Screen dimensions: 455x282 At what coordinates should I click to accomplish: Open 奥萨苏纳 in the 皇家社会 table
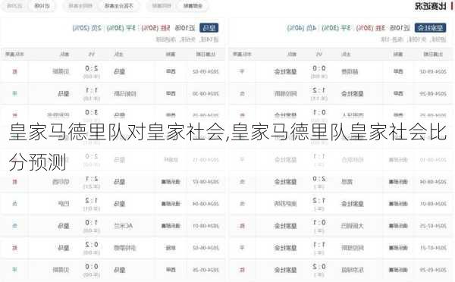286,204
